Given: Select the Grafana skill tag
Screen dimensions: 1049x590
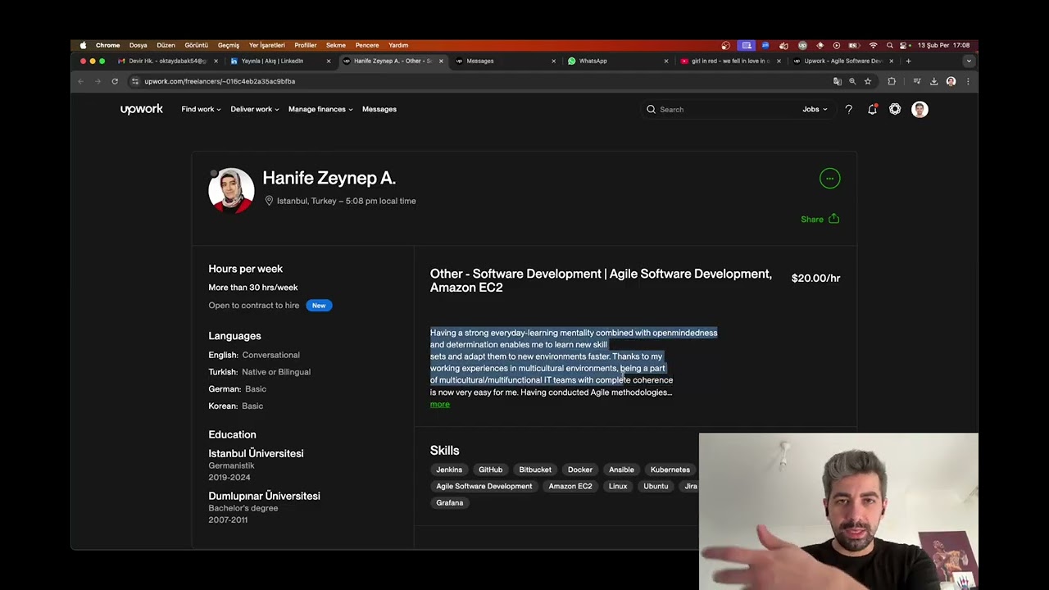Looking at the screenshot, I should click(449, 502).
